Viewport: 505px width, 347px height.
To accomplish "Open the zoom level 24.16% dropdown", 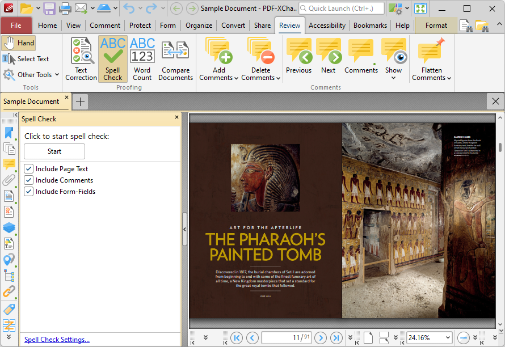I will 448,337.
